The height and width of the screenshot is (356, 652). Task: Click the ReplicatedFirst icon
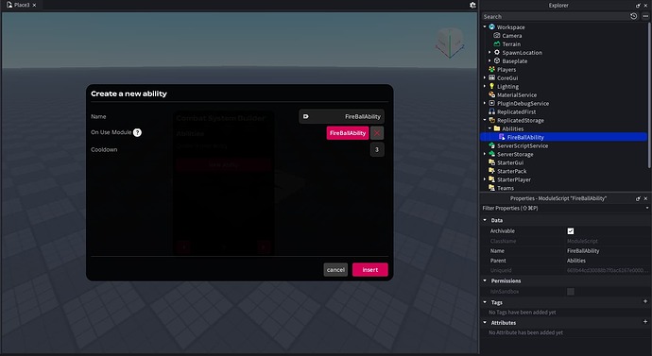click(x=492, y=111)
